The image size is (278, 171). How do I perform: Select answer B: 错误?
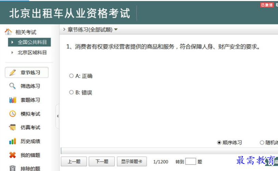(71, 92)
